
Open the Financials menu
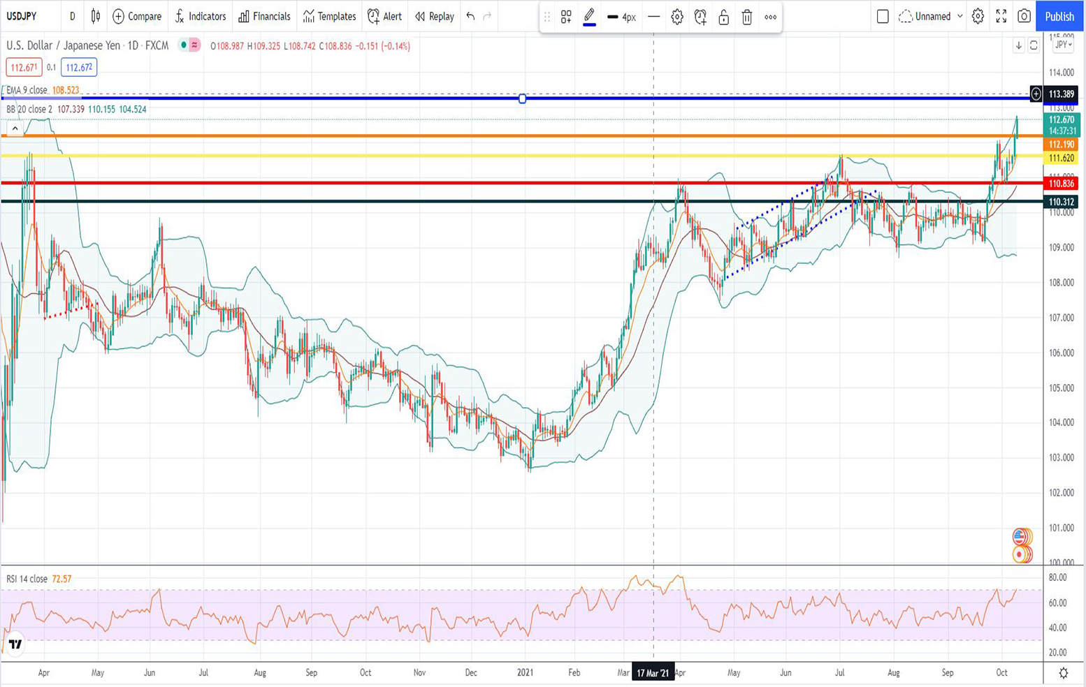pos(264,16)
